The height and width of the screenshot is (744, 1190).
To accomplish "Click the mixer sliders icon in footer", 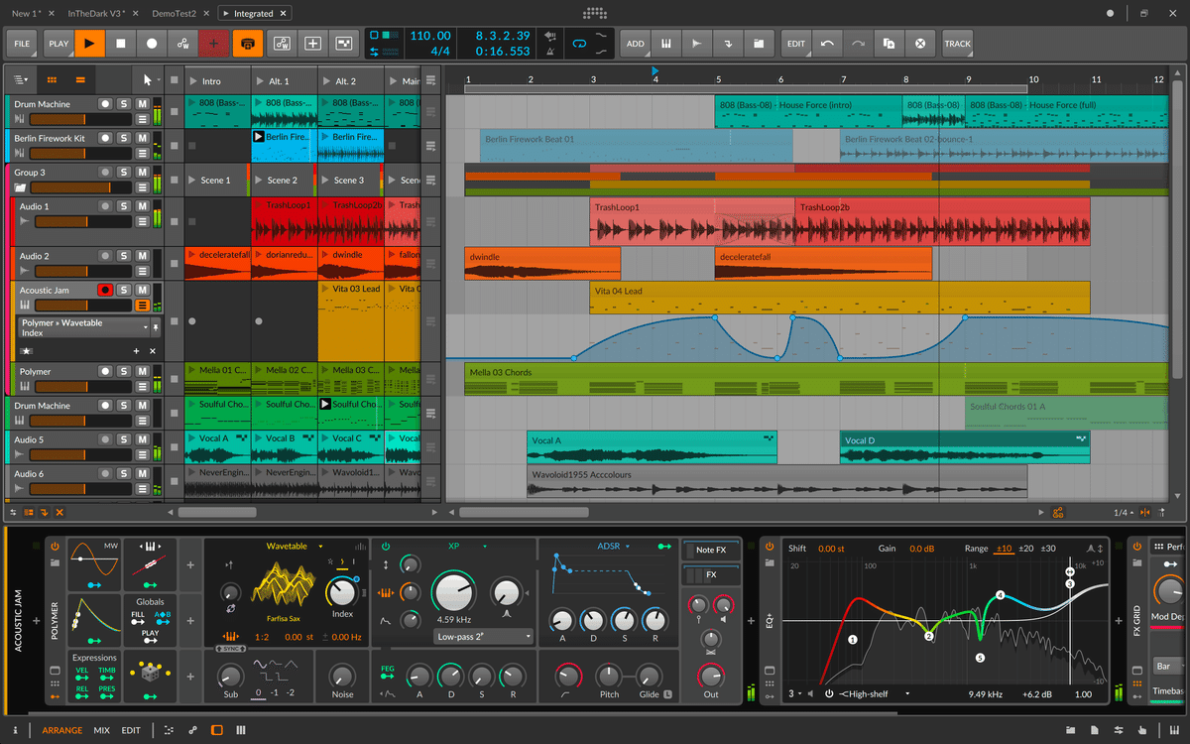I will [1119, 730].
